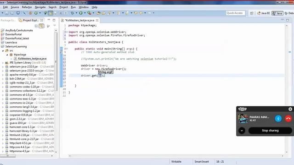The height and width of the screenshot is (165, 294).
Task: Maximize the editor area
Action: coord(288,20)
